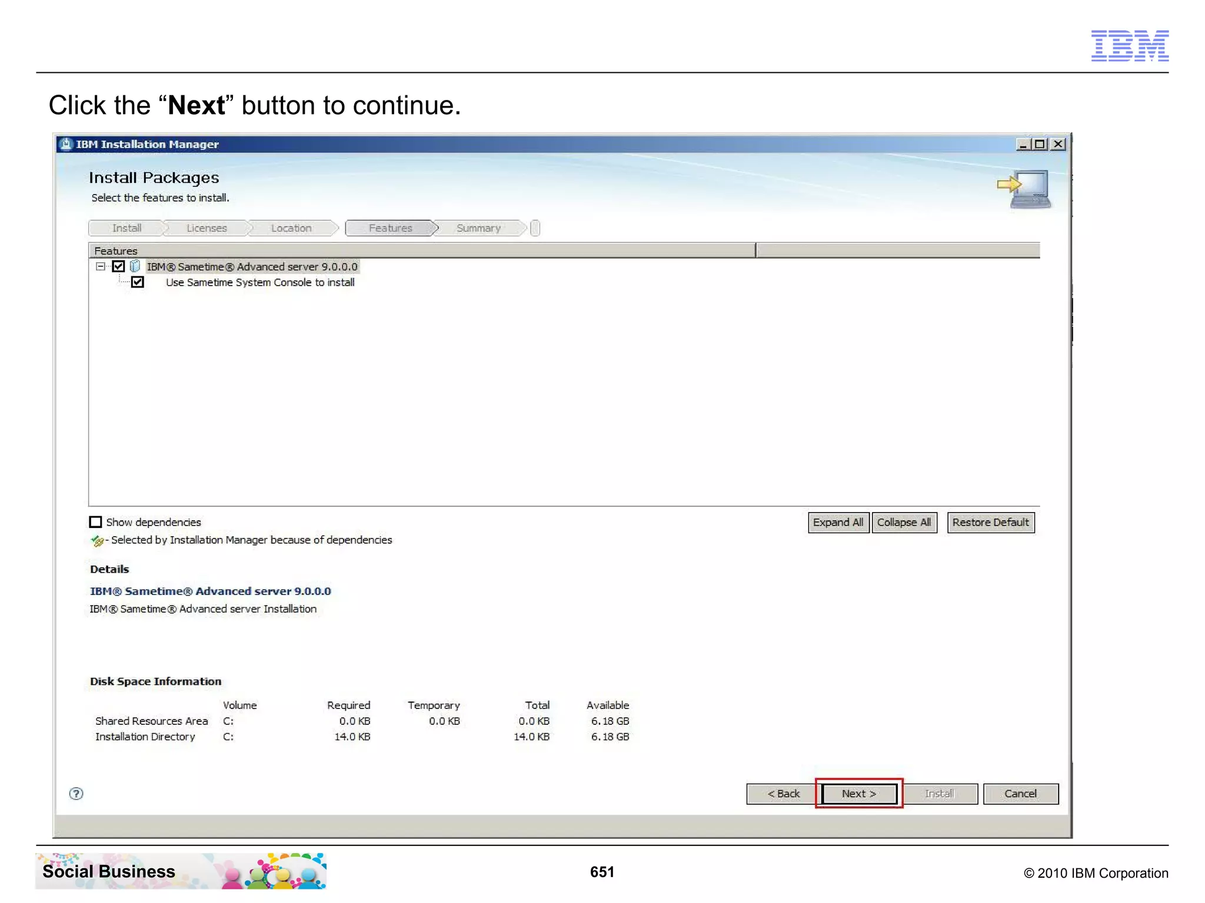The height and width of the screenshot is (903, 1205).
Task: Click the 14.0 KB Required value
Action: (352, 737)
